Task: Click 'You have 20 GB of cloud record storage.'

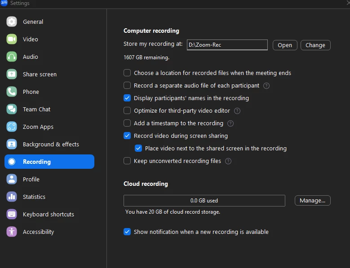Action: [173, 212]
